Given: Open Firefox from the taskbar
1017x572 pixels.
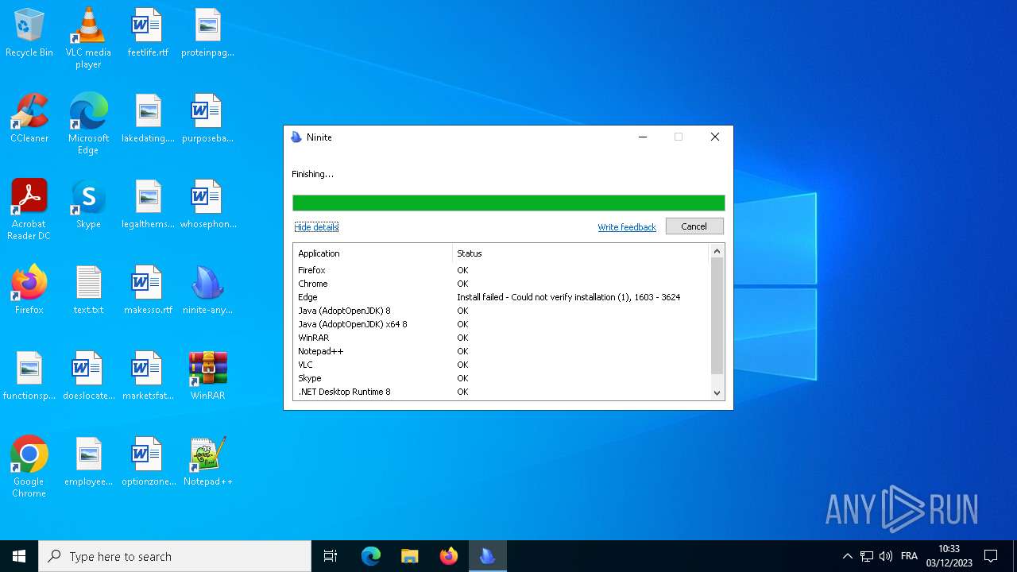Looking at the screenshot, I should [x=449, y=556].
